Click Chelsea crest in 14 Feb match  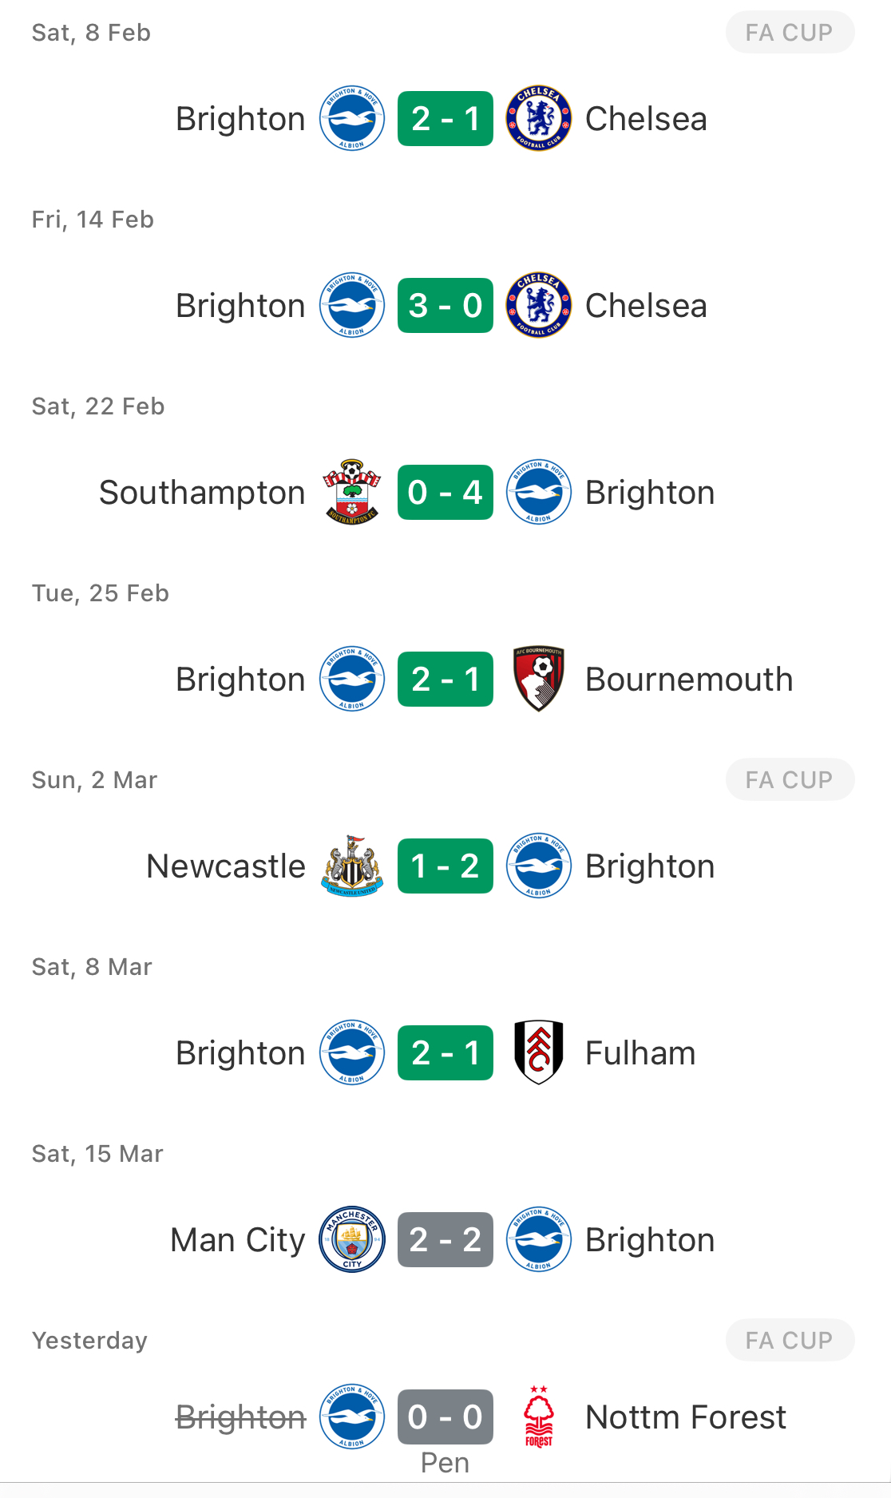click(539, 305)
